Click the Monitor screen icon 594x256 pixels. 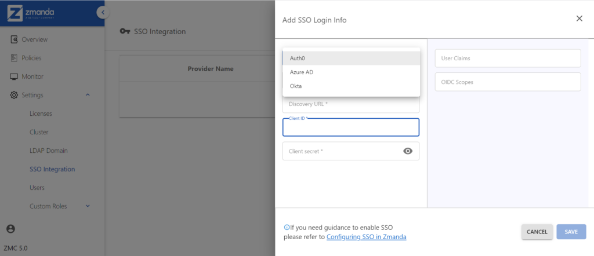pyautogui.click(x=14, y=76)
